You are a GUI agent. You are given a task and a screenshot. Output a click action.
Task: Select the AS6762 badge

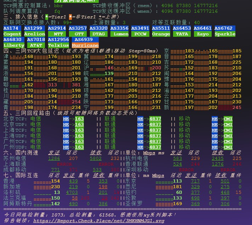[224, 28]
